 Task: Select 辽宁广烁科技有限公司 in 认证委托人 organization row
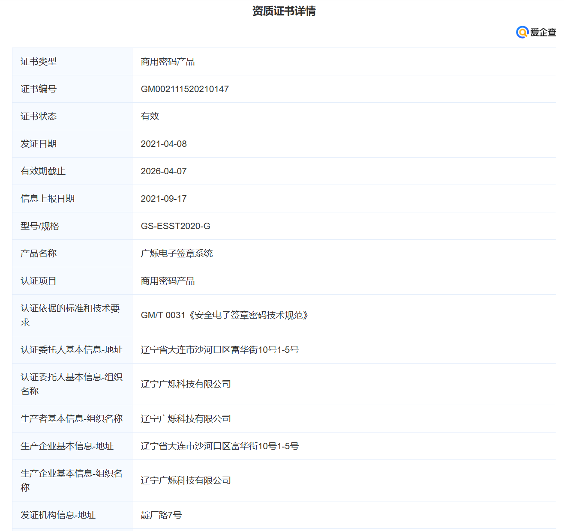point(186,384)
